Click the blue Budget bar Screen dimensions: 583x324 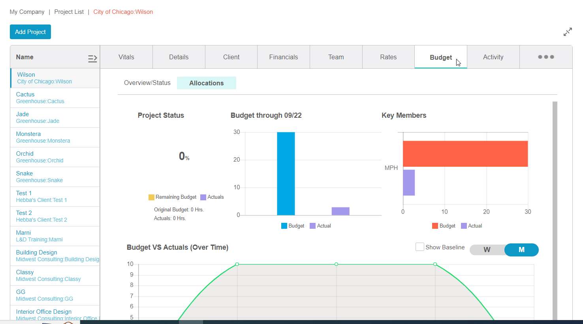click(286, 173)
